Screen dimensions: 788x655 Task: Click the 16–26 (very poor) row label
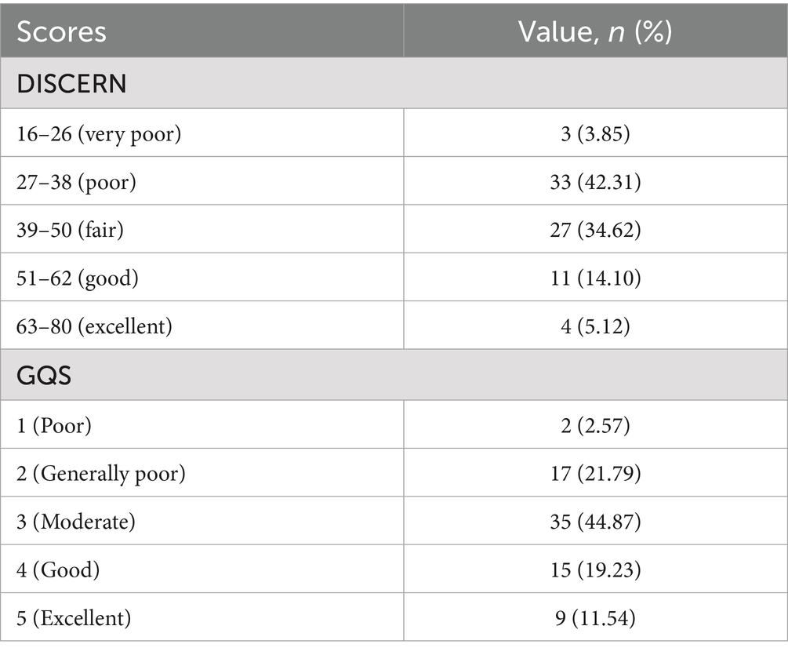point(99,133)
